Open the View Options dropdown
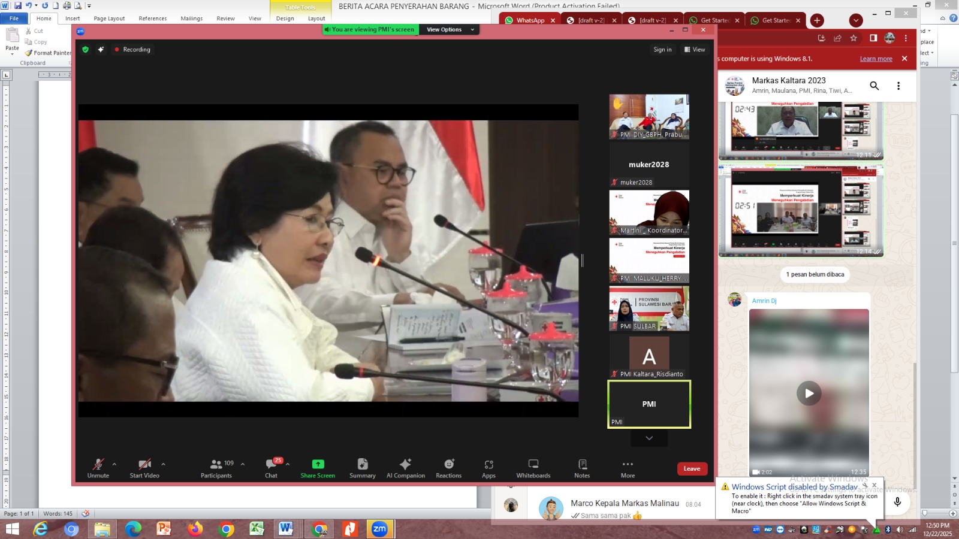The image size is (959, 539). (450, 29)
